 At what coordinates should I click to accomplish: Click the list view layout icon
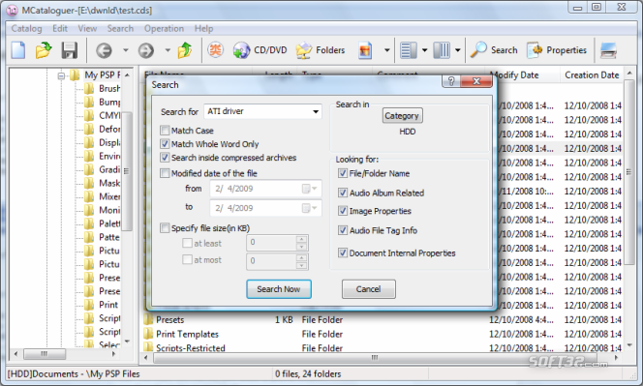point(409,50)
